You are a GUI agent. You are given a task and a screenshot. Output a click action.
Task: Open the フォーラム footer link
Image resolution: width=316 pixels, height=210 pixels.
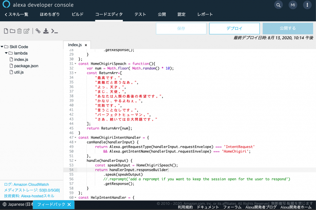coord(232,207)
